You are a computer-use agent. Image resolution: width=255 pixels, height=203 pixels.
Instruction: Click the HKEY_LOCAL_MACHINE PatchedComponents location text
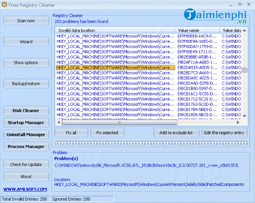coord(149,185)
